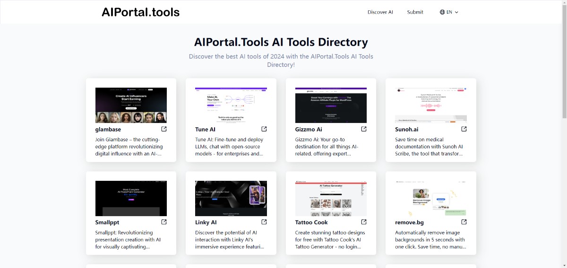
Task: Open the glambase tool title
Action: (x=108, y=130)
